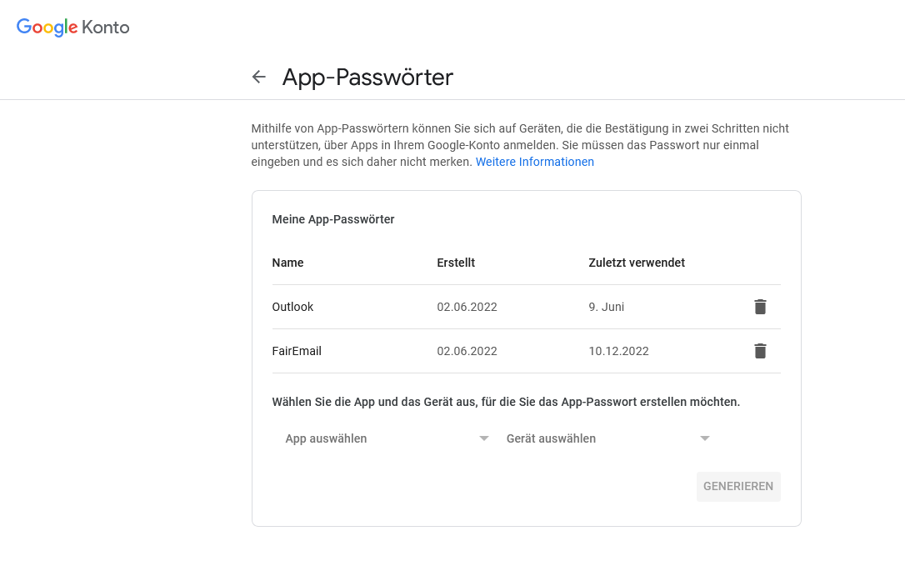Click the arrow beside 'App auswählen'

(x=484, y=438)
